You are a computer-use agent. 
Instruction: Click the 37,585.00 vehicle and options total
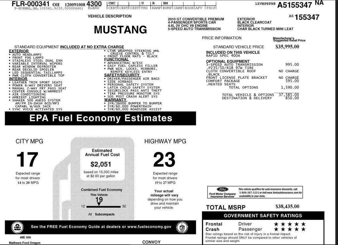(289, 95)
